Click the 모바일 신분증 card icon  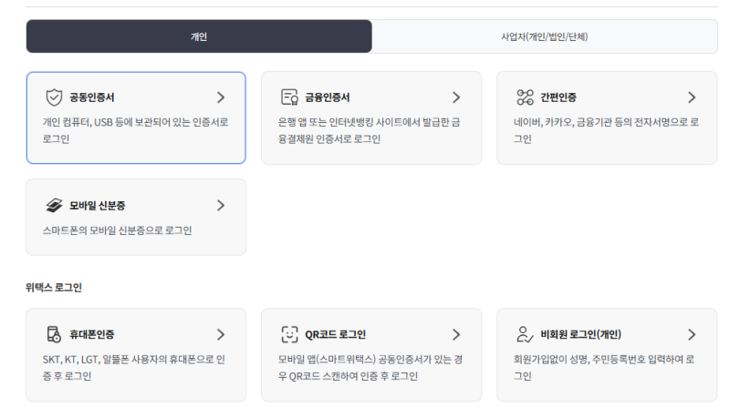coord(54,205)
